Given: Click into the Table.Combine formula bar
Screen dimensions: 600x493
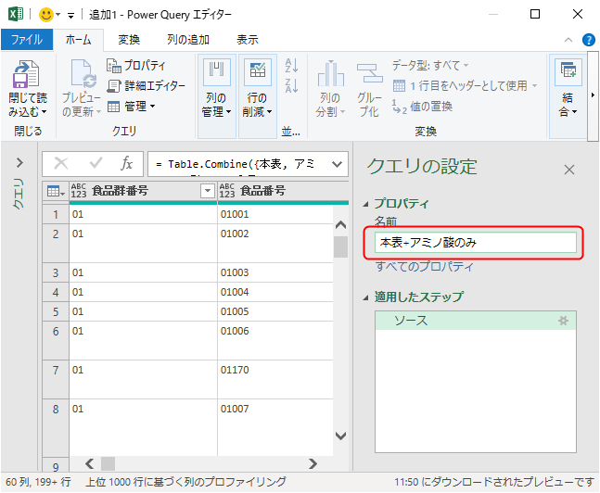Looking at the screenshot, I should pos(239,164).
